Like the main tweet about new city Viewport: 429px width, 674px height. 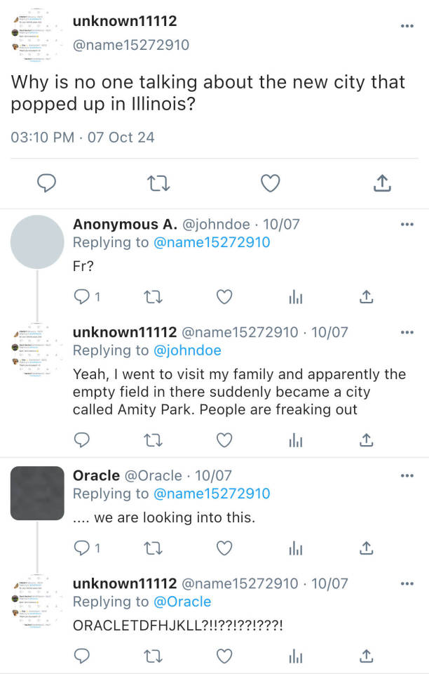[x=270, y=183]
